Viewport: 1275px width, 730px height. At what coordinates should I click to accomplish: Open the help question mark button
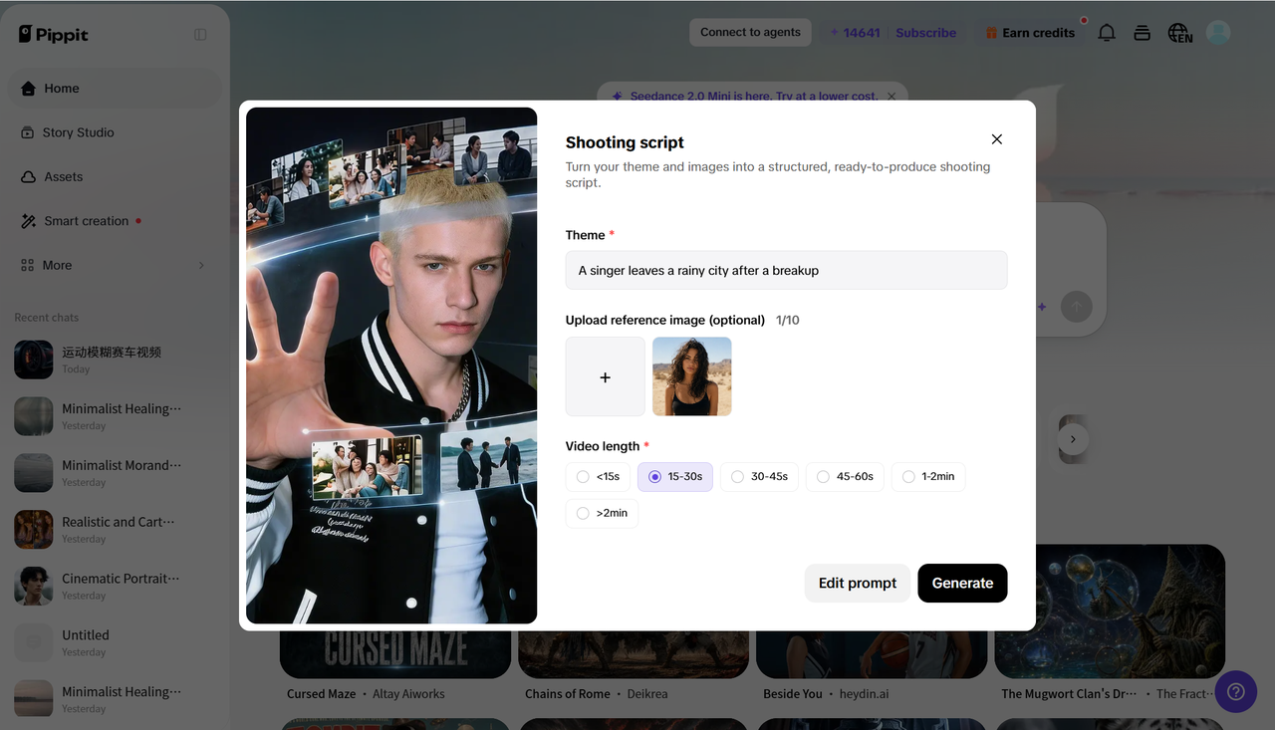point(1236,691)
